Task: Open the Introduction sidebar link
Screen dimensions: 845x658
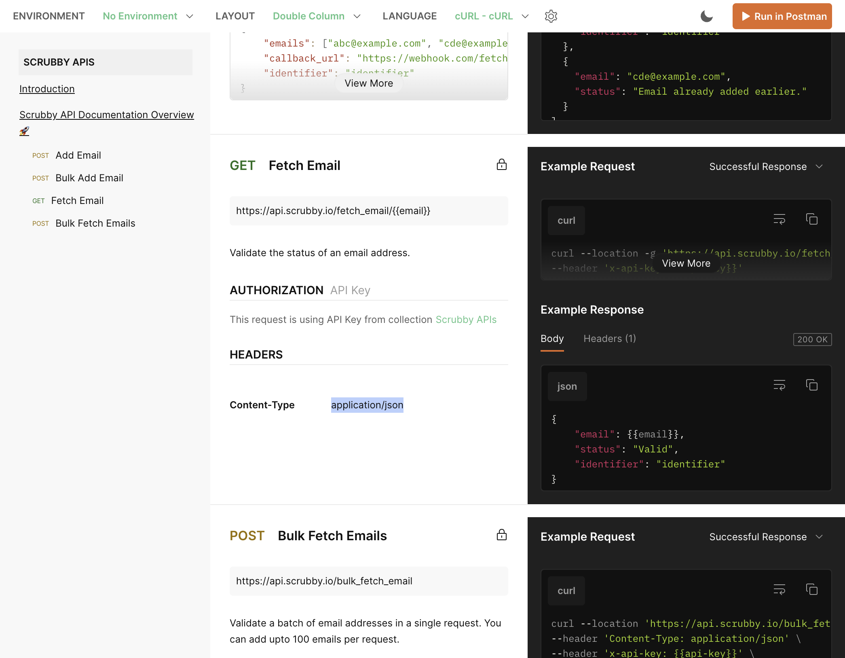Action: click(x=47, y=89)
